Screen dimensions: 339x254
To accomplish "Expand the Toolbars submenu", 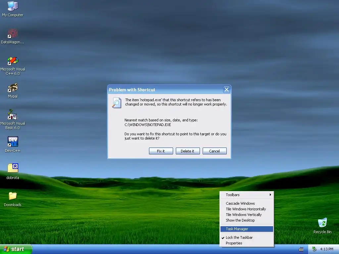I will click(x=247, y=195).
